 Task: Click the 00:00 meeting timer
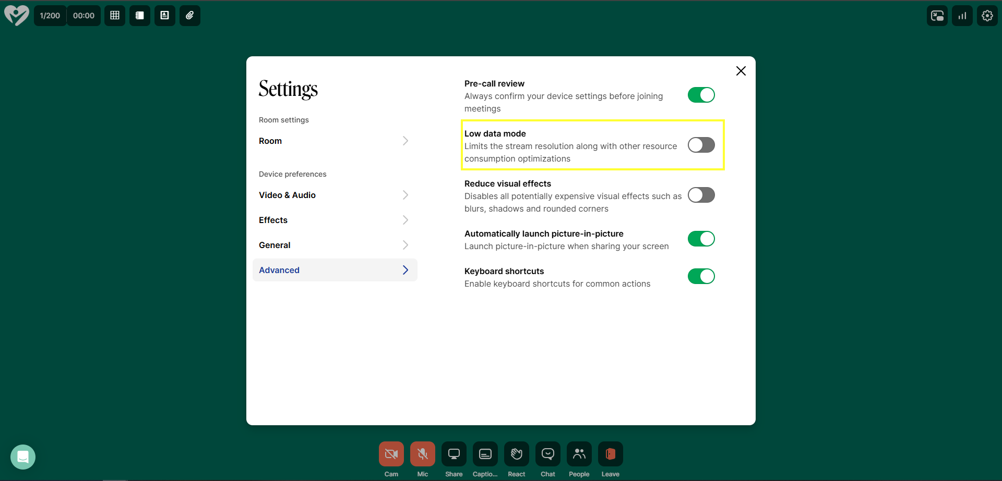coord(83,16)
